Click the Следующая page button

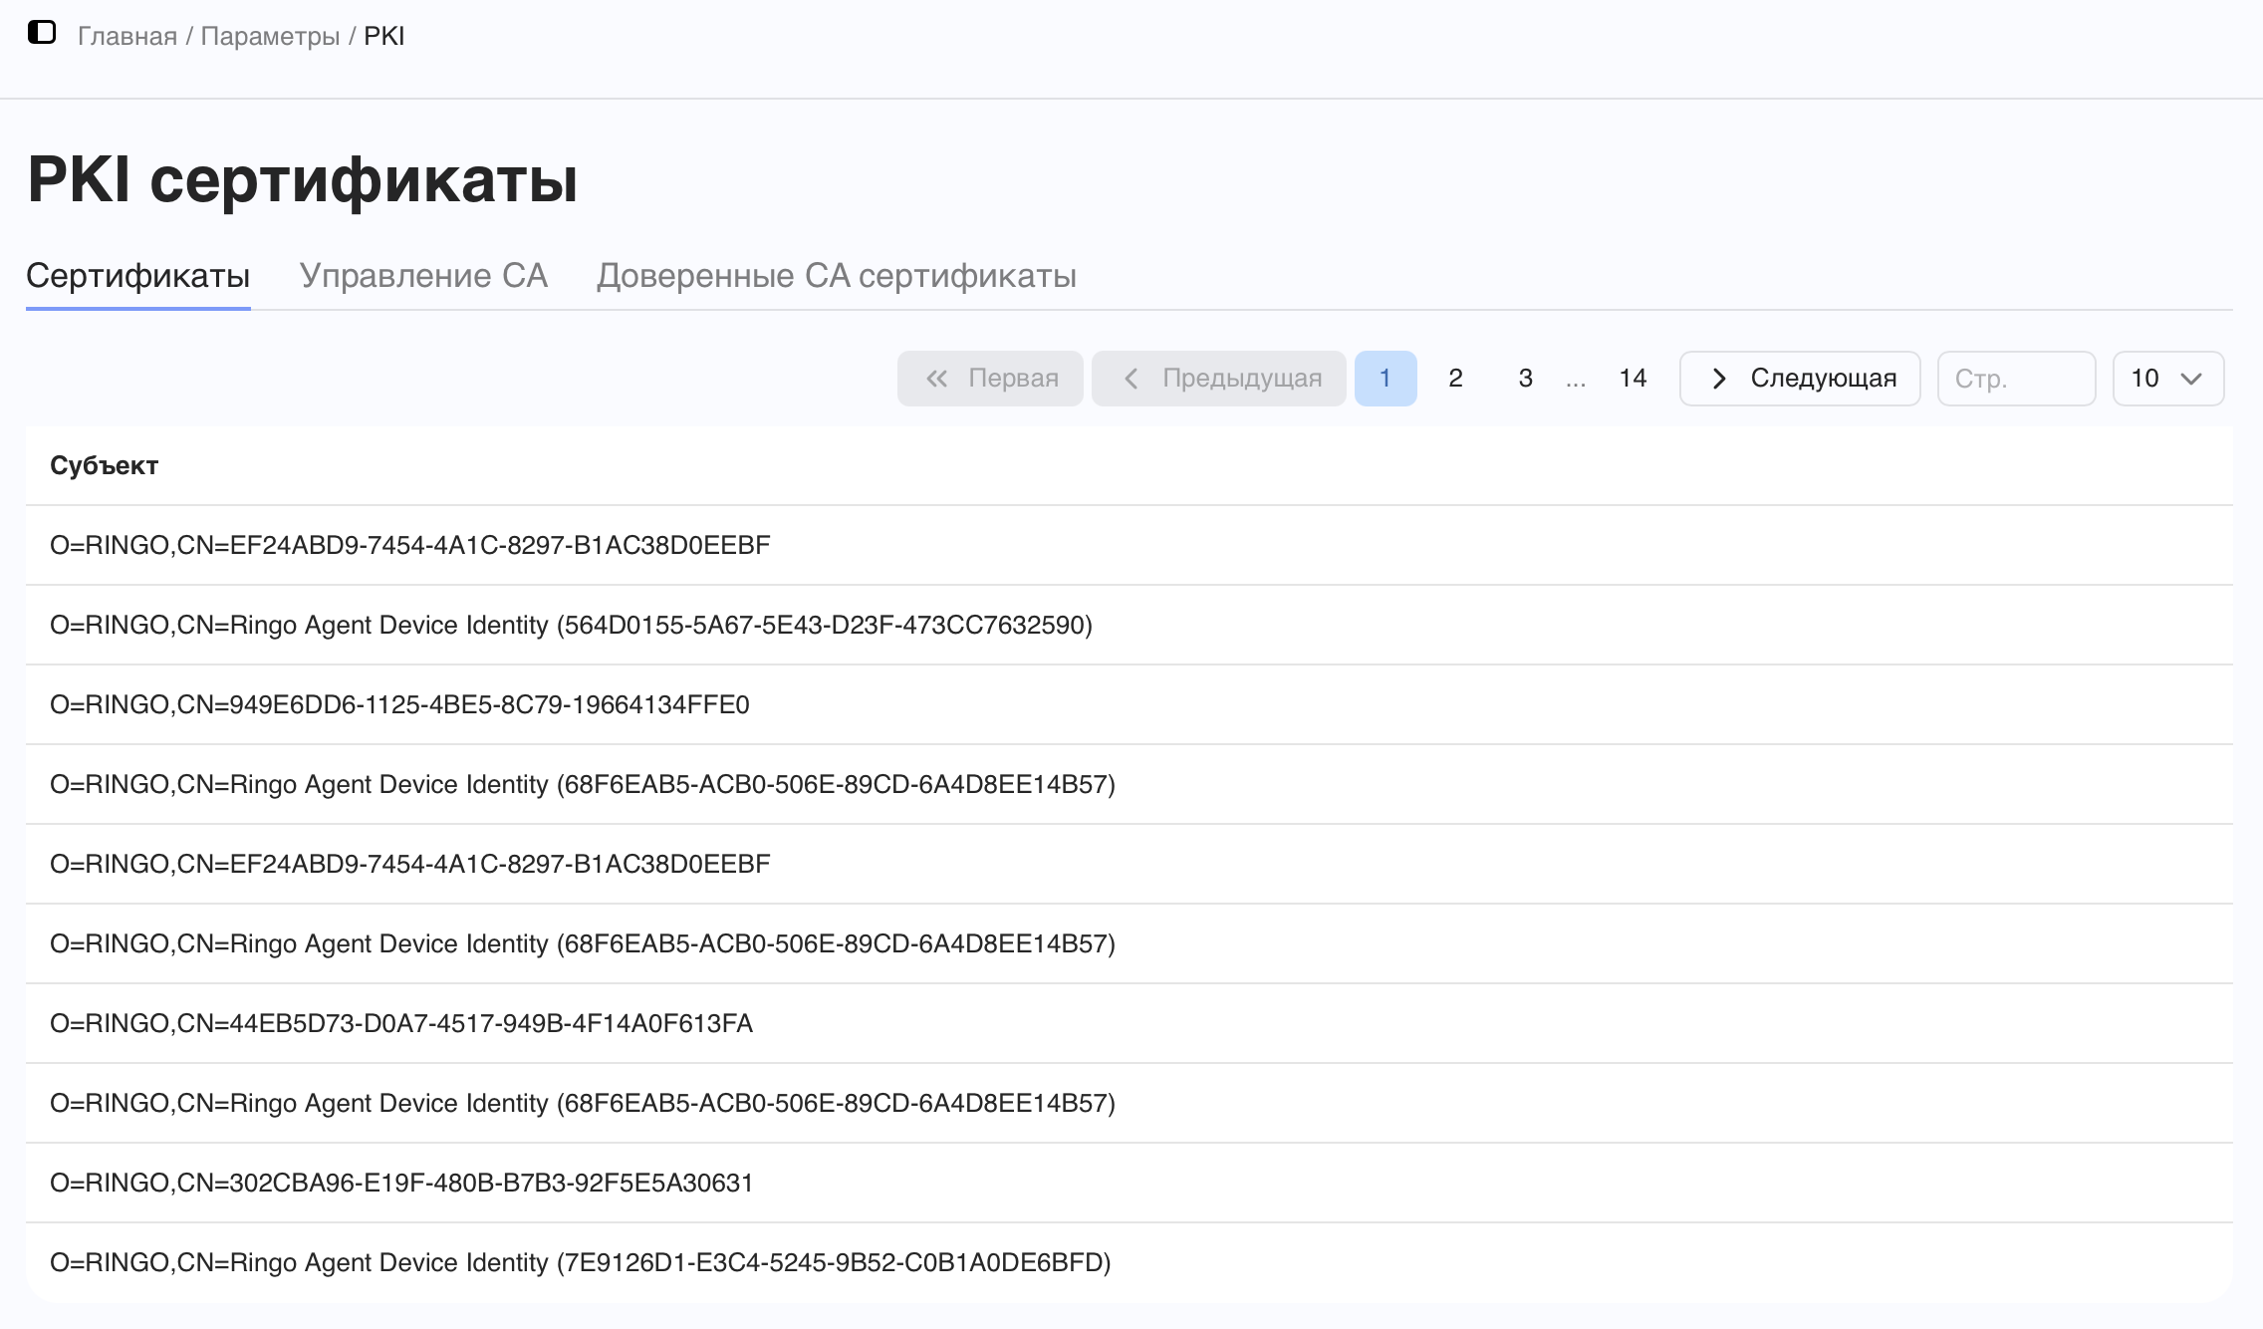point(1800,379)
